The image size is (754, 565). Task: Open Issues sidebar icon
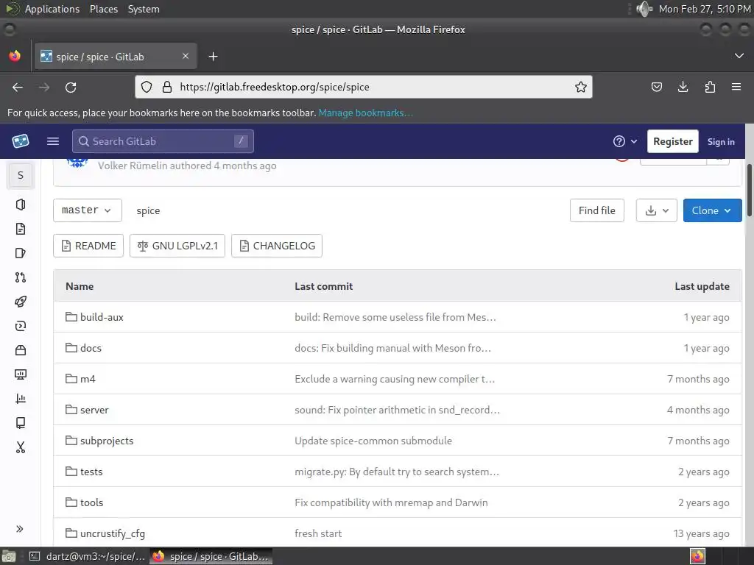(20, 253)
